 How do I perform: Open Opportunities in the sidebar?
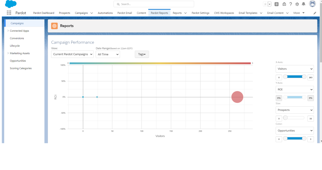[18, 61]
